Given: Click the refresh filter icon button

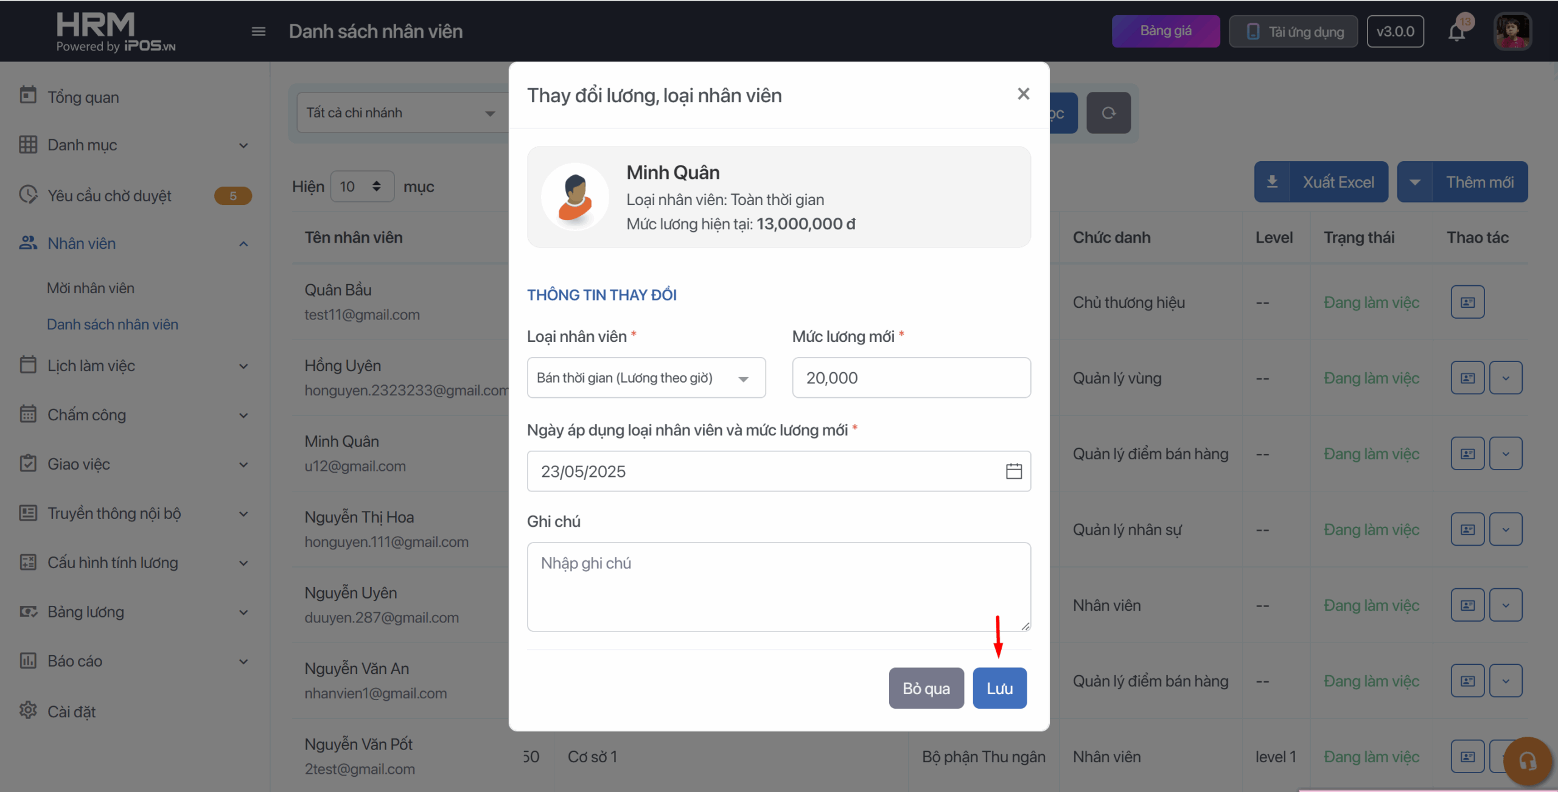Looking at the screenshot, I should [x=1108, y=113].
